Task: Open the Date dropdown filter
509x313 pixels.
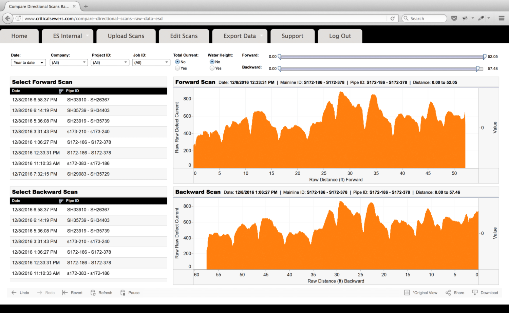Action: click(29, 63)
